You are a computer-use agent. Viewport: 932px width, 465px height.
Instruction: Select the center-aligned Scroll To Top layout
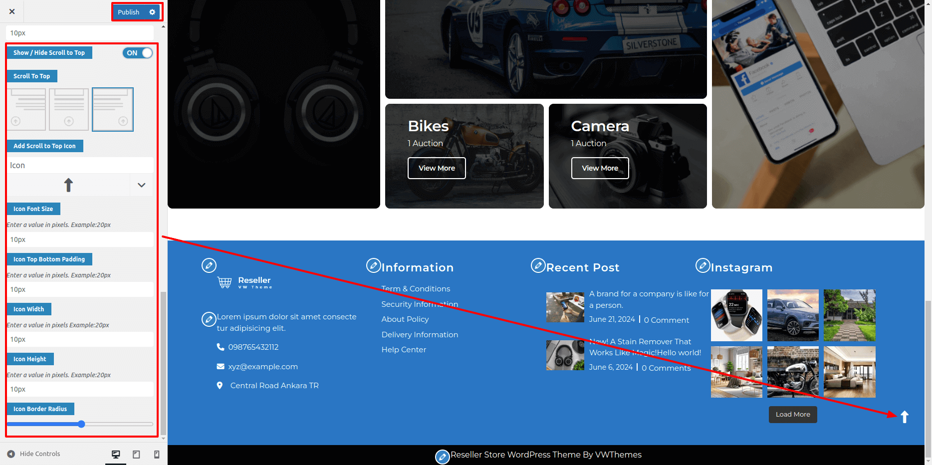tap(69, 109)
